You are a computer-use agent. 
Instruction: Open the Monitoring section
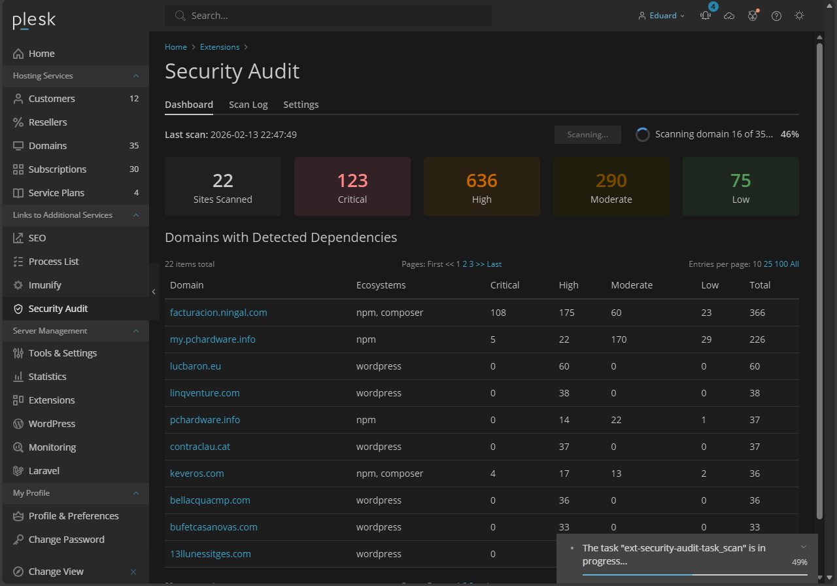(x=51, y=447)
